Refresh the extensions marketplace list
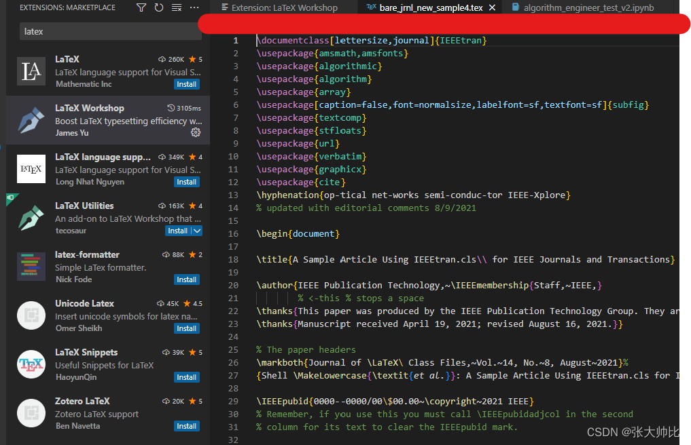The width and height of the screenshot is (691, 445). tap(158, 7)
